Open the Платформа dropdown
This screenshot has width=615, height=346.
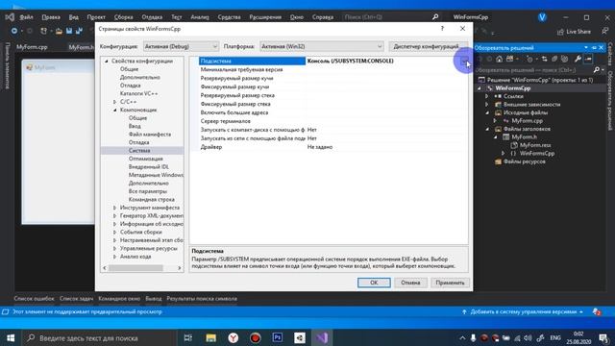(x=322, y=46)
